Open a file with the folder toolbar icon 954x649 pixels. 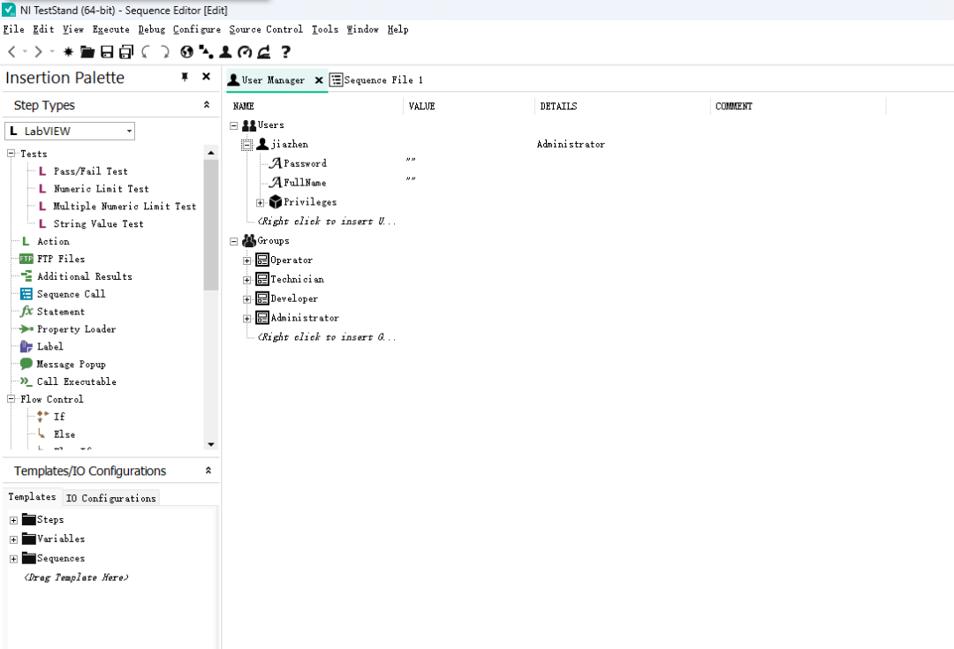click(87, 52)
